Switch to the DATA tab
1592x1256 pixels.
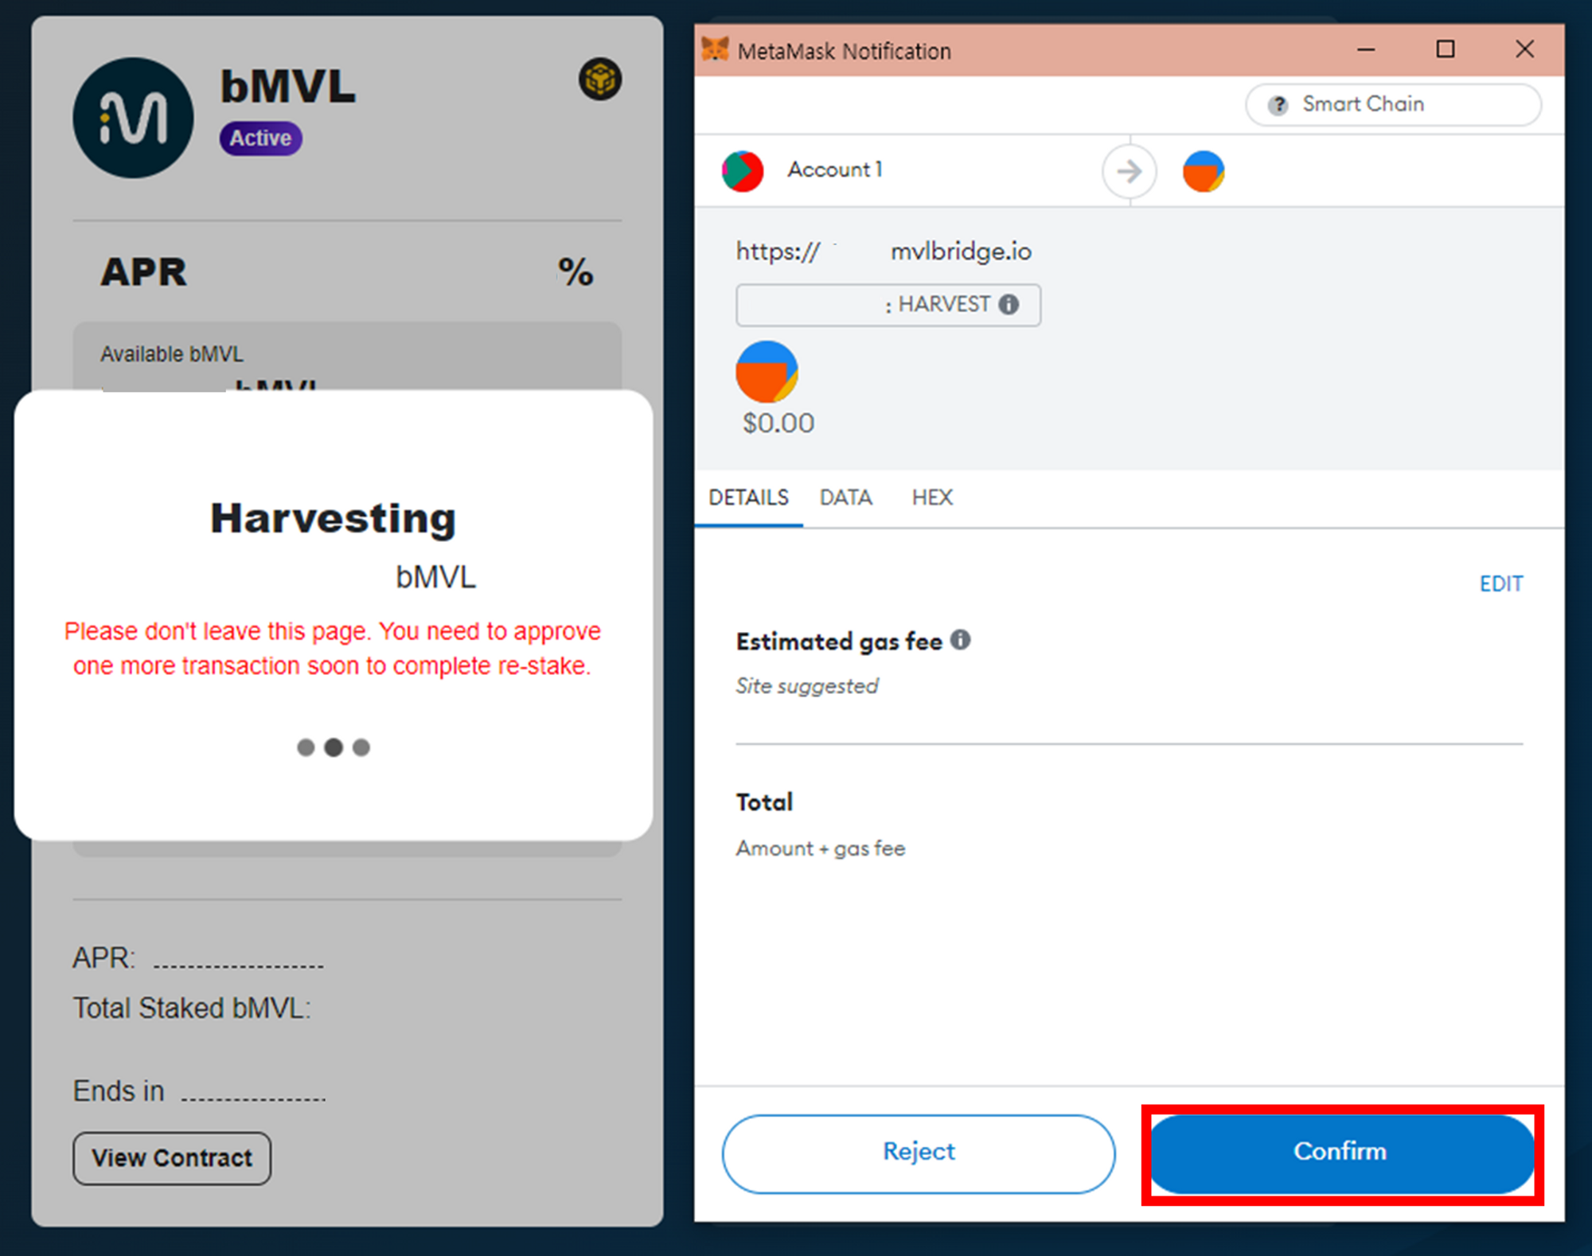pyautogui.click(x=845, y=497)
